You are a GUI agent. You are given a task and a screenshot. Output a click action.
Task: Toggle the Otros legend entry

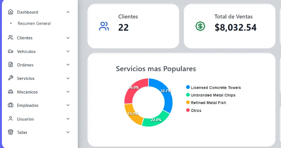[194, 111]
